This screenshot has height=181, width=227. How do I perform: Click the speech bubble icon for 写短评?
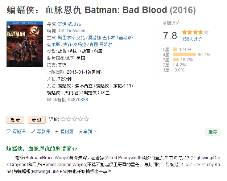[9, 131]
